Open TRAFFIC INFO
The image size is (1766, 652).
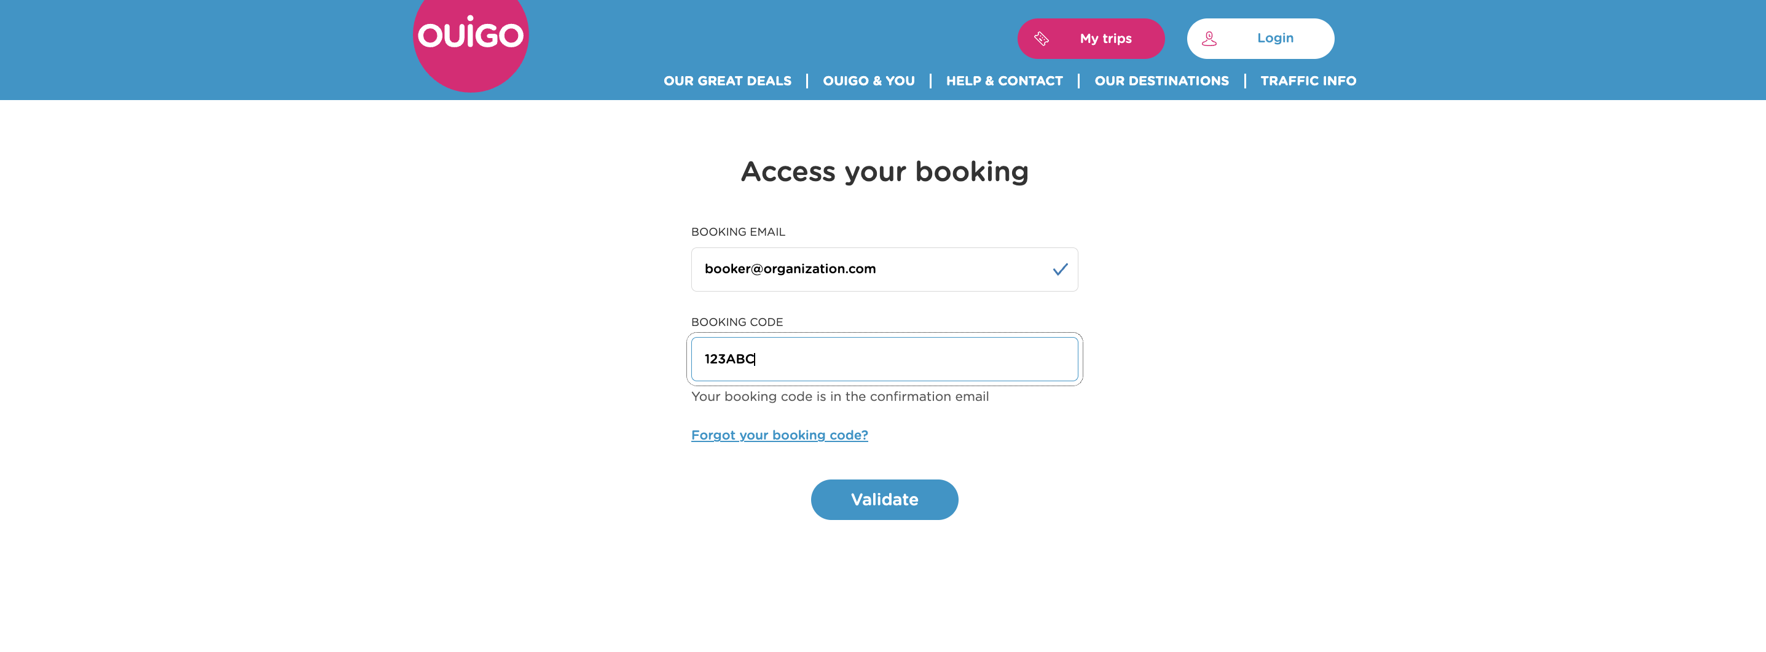1308,81
